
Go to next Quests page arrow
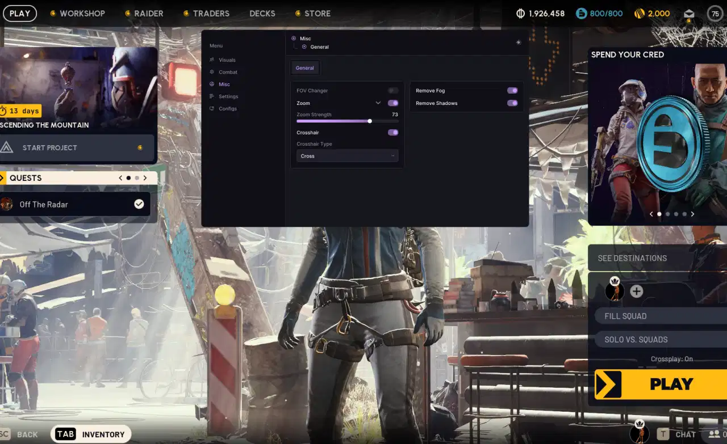tap(145, 178)
